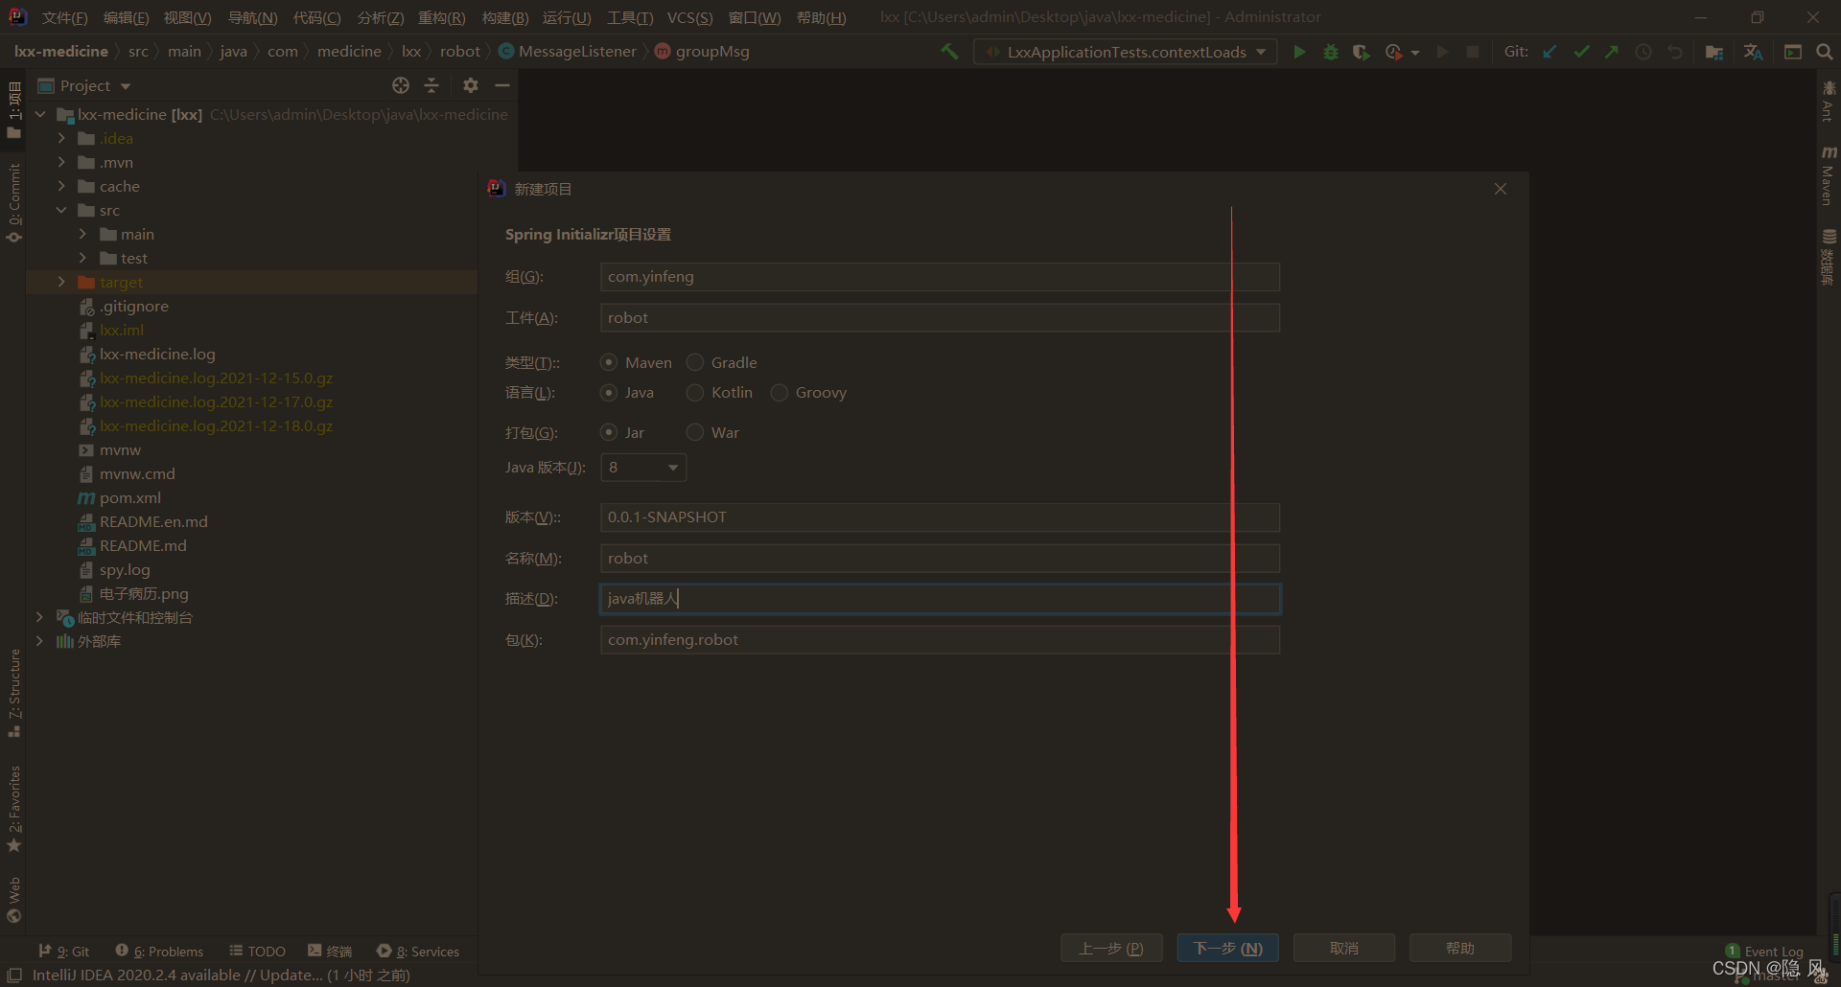Open the VCS(S) menu
The image size is (1841, 987).
(x=689, y=17)
